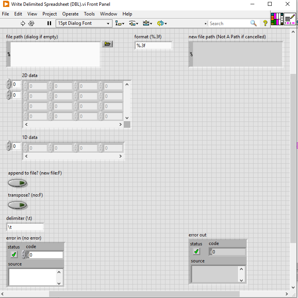Open the File menu
Viewport: 298px width, 298px height.
(5, 14)
